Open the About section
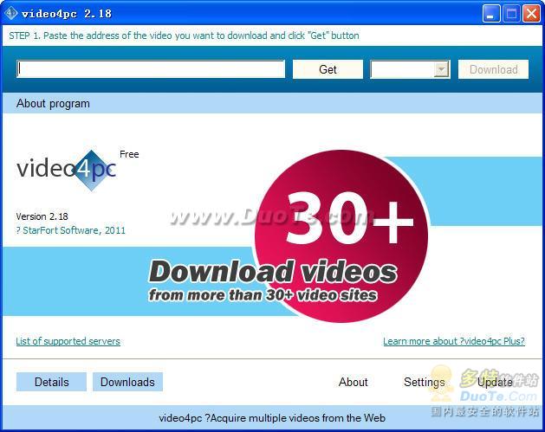 click(354, 382)
